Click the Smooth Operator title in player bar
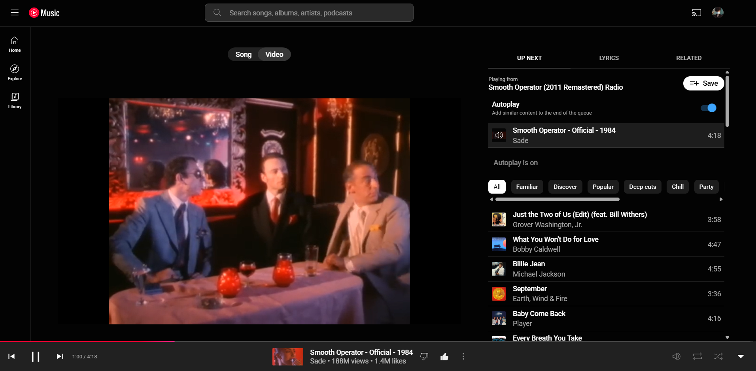Screen dimensions: 756x371 coord(361,352)
